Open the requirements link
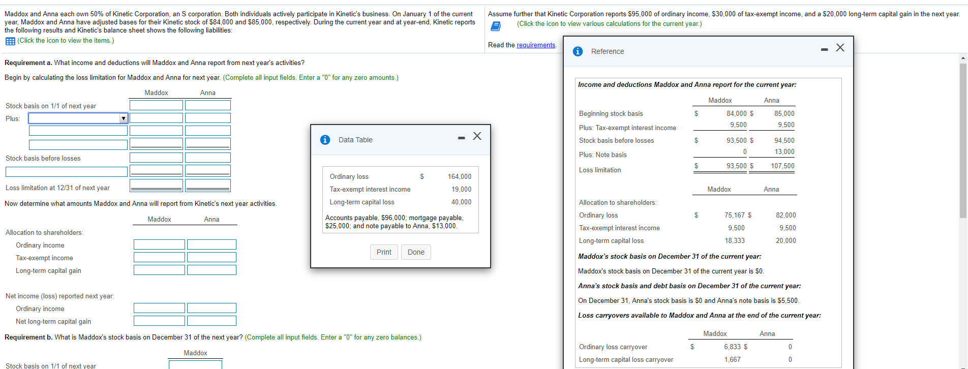968x369 pixels. click(536, 45)
